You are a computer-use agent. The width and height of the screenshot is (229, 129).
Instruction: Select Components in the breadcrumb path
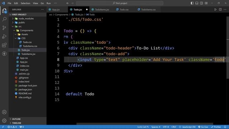[x=62, y=15]
